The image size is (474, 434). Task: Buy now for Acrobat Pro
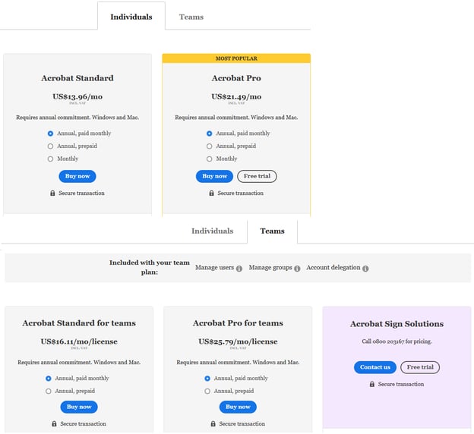pyautogui.click(x=215, y=176)
